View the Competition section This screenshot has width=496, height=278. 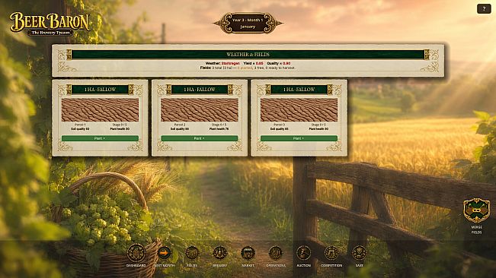click(x=331, y=253)
